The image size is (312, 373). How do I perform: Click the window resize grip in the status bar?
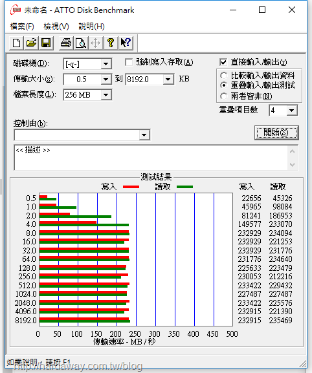pos(303,363)
